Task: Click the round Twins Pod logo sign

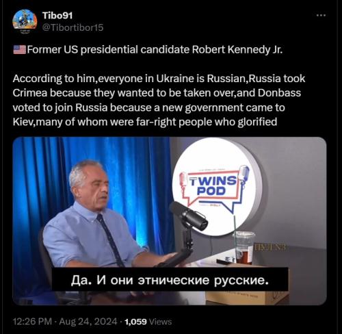Action: pyautogui.click(x=217, y=186)
